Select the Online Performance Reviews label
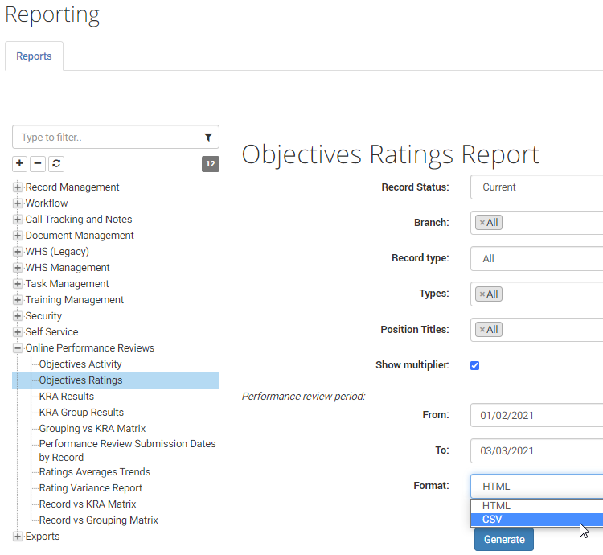The image size is (603, 555). pyautogui.click(x=89, y=348)
